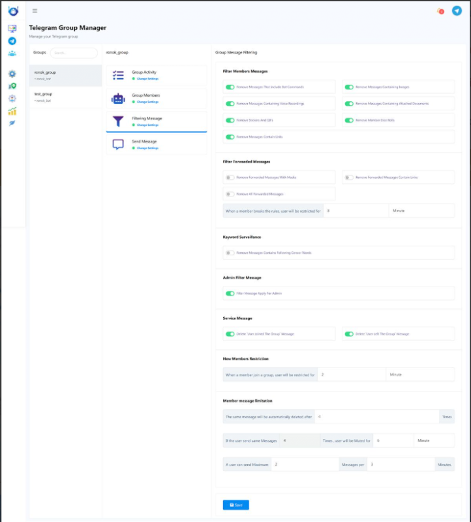Toggle Delete 'User Joined The Group' Message
The image size is (471, 522).
(230, 334)
